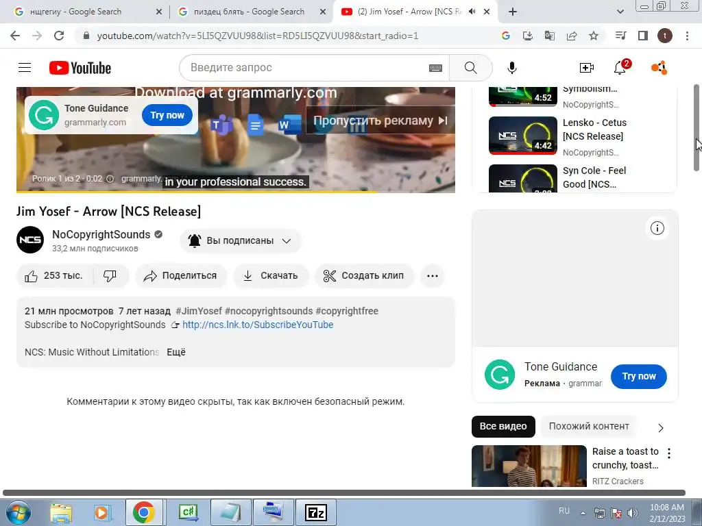Screen dimensions: 702x526
Task: Click the page vertical scrollbar
Action: [x=697, y=128]
